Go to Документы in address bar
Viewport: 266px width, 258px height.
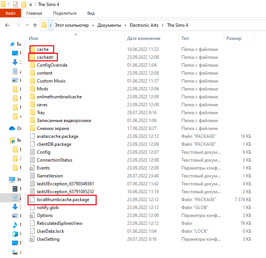click(109, 25)
